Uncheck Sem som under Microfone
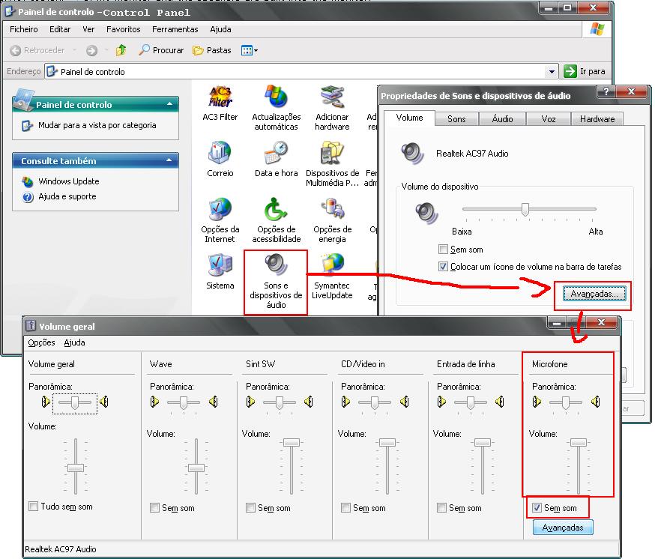Image resolution: width=655 pixels, height=559 pixels. tap(537, 508)
